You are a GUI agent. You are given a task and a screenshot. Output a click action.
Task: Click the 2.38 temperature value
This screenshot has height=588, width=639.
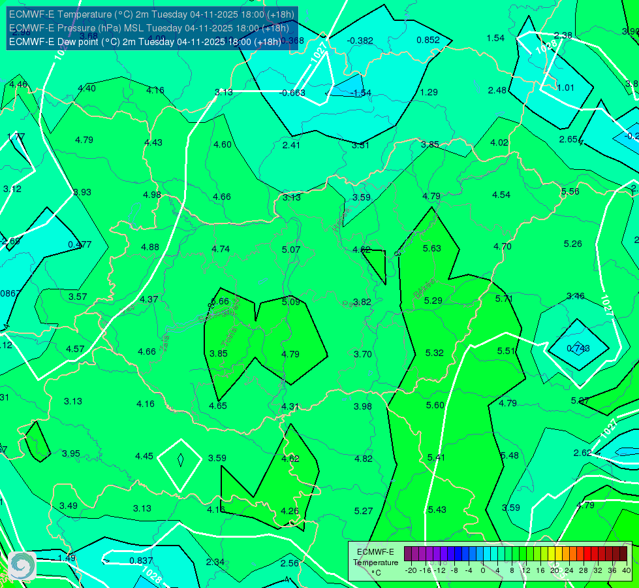[563, 35]
